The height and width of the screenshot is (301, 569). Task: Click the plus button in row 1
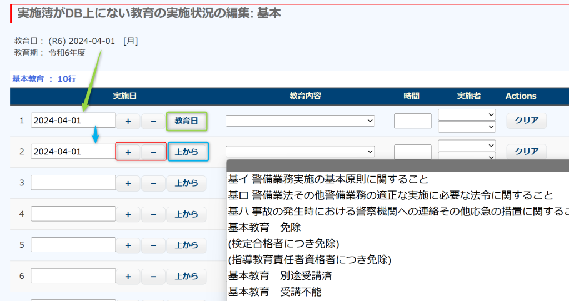click(x=128, y=121)
